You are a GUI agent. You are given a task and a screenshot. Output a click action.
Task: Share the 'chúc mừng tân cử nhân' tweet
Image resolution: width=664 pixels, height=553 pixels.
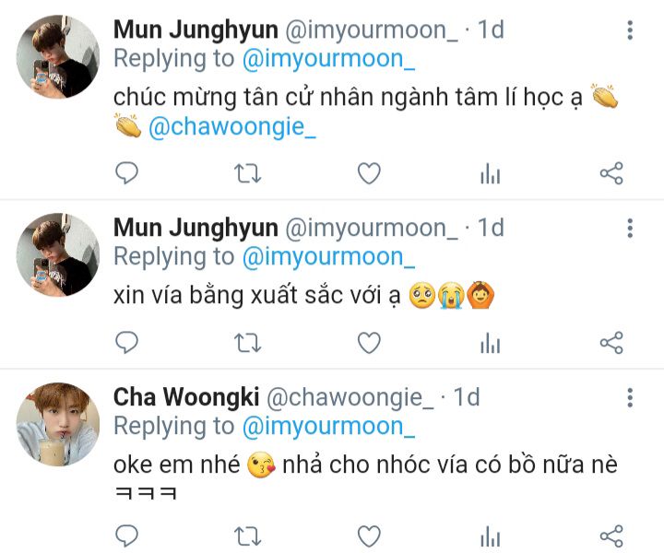point(611,173)
